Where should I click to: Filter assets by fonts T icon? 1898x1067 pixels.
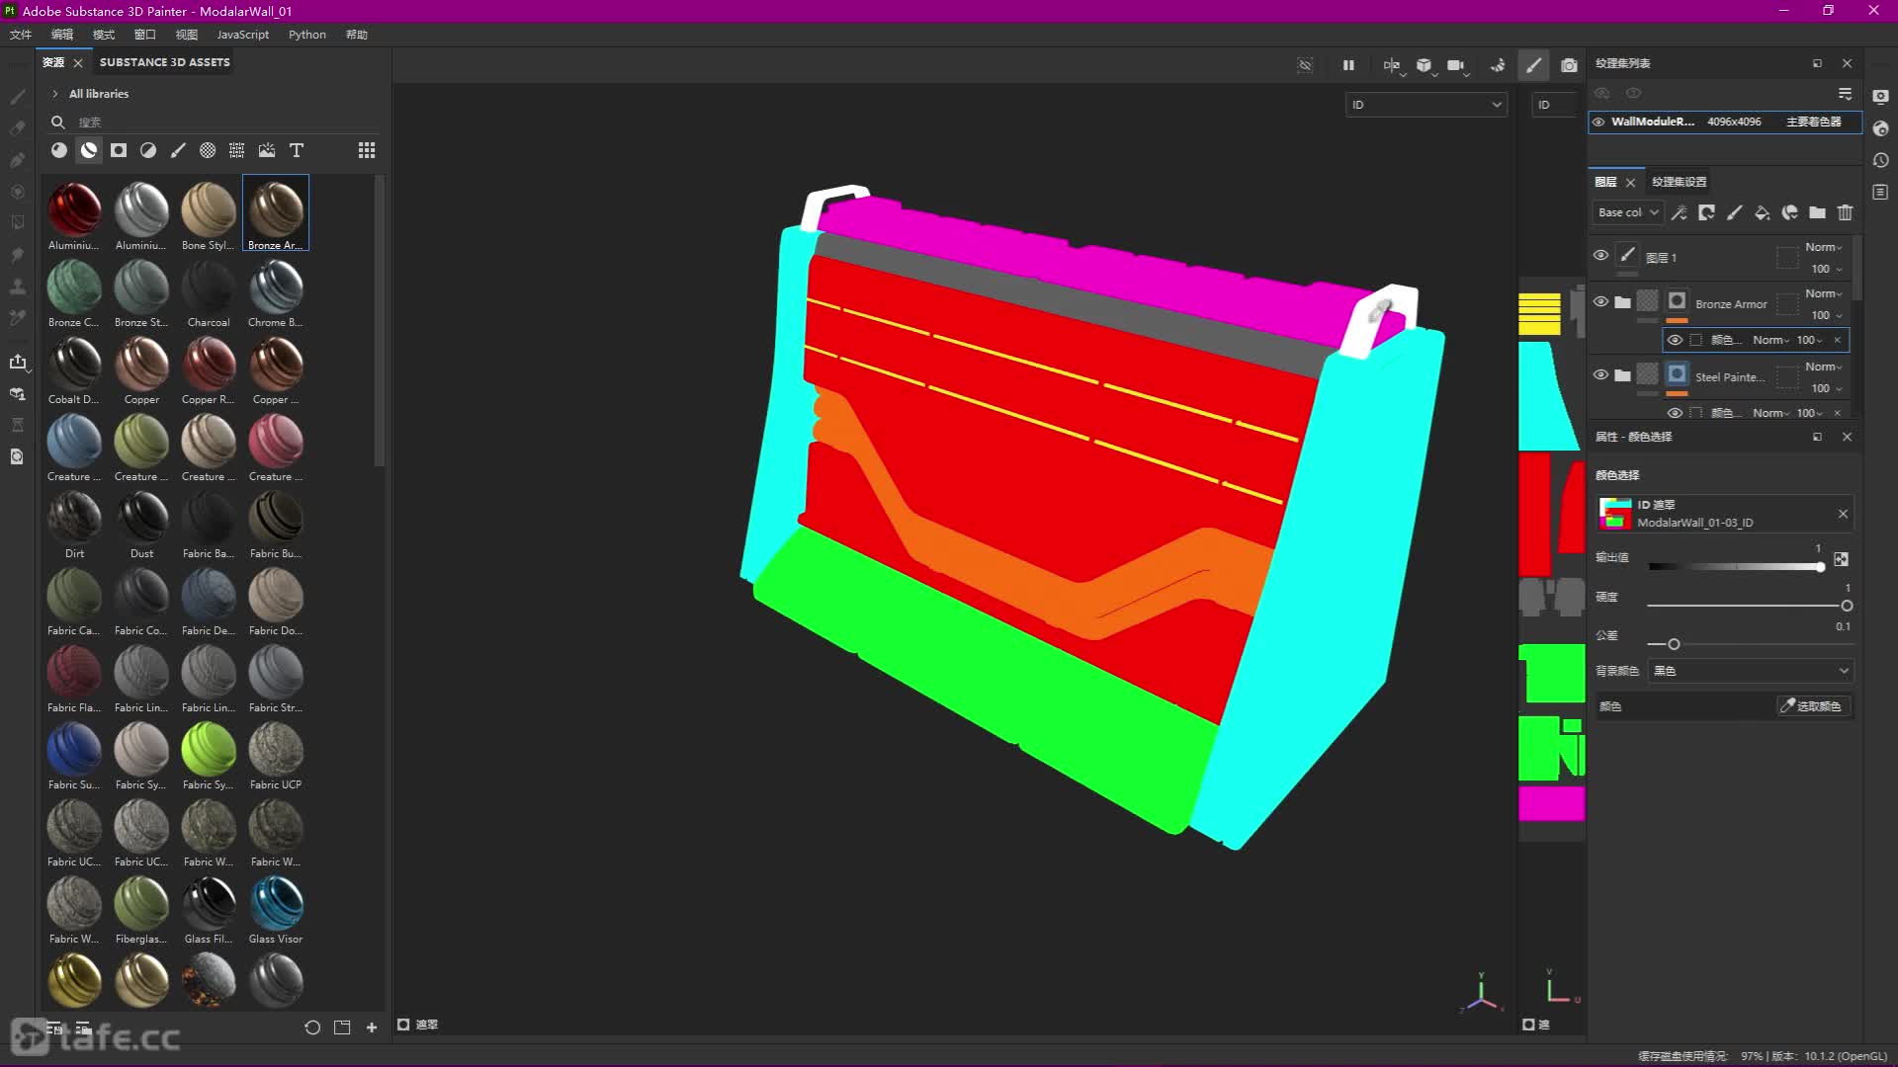click(296, 150)
